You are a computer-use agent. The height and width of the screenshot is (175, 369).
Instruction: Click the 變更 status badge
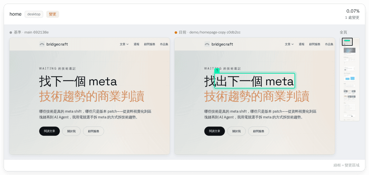coord(53,14)
